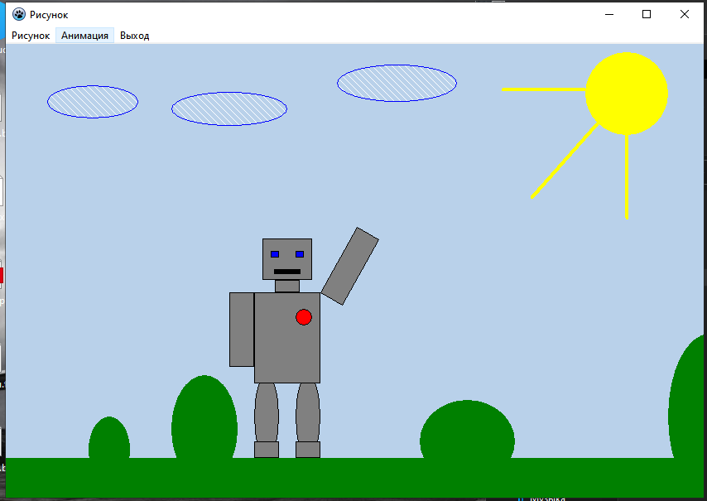Click the red circle on robot's chest
The width and height of the screenshot is (707, 501).
pos(304,317)
